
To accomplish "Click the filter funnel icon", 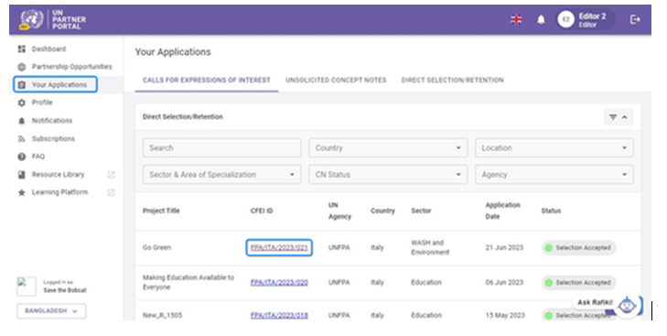I will 612,117.
